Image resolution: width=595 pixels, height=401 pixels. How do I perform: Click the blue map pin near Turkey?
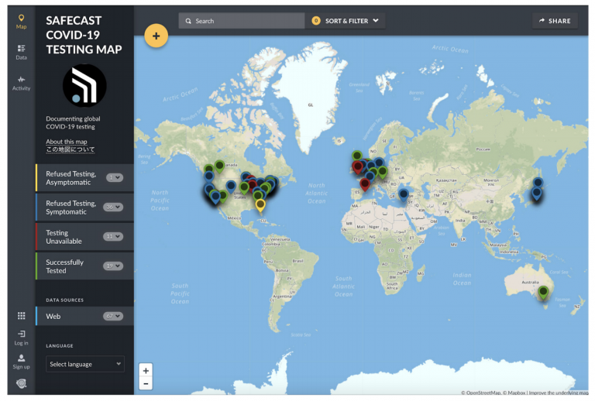tap(404, 195)
